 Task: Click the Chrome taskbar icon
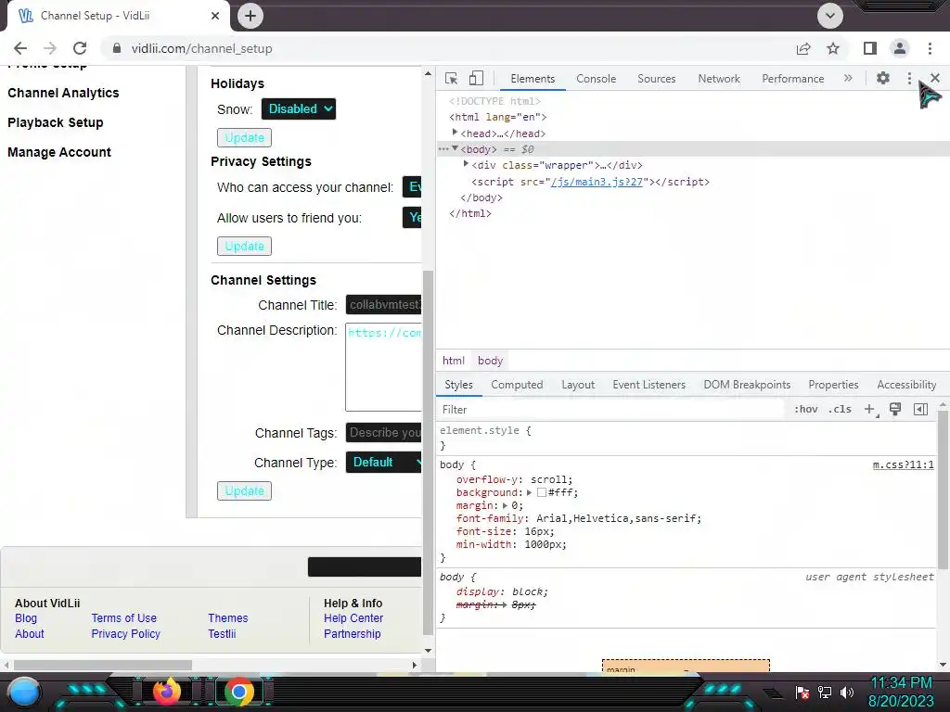(x=239, y=692)
